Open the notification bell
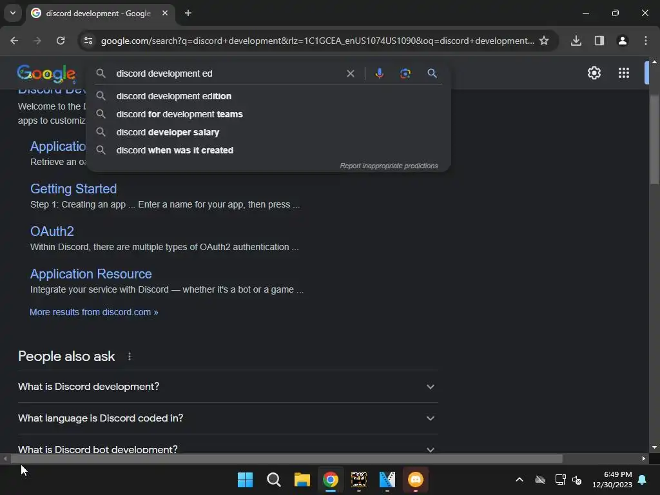The image size is (660, 495). [643, 480]
